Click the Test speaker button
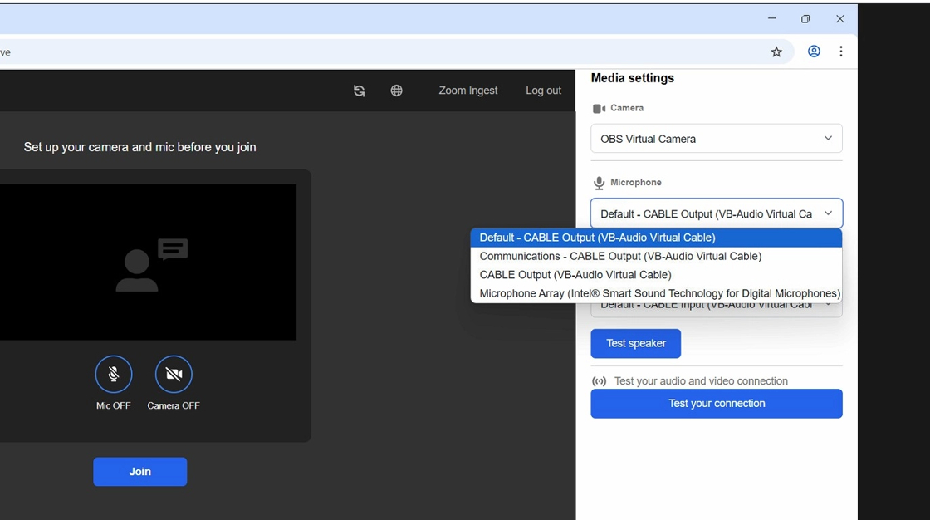 click(x=636, y=343)
